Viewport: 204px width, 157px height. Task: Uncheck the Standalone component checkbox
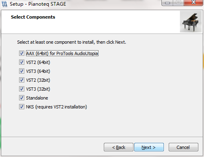coord(21,98)
